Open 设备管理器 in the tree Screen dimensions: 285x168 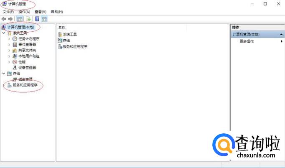tap(27, 68)
